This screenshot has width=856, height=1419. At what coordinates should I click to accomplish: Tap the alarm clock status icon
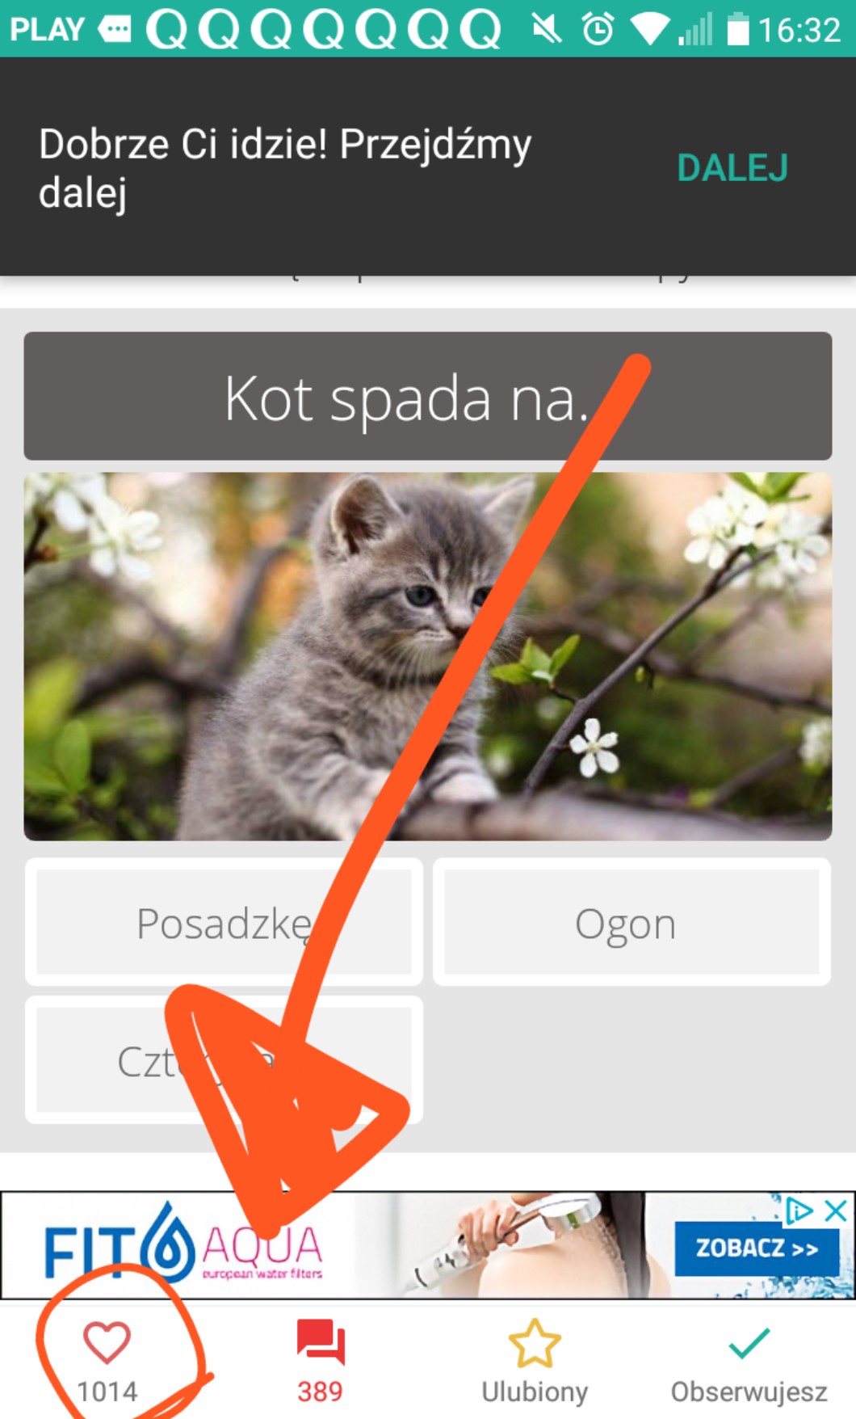(598, 30)
